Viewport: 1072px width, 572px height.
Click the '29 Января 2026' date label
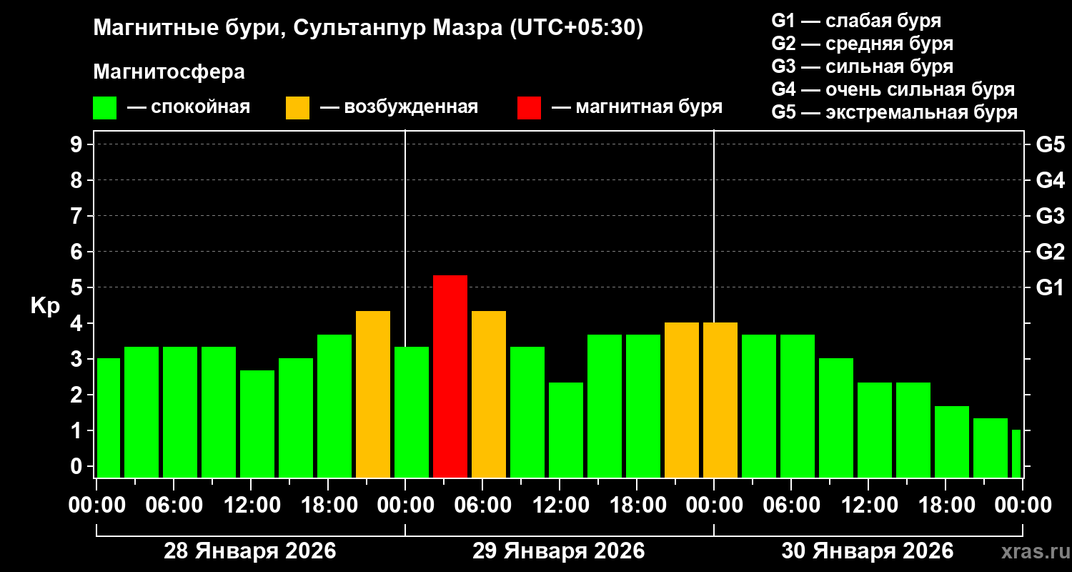tap(559, 551)
